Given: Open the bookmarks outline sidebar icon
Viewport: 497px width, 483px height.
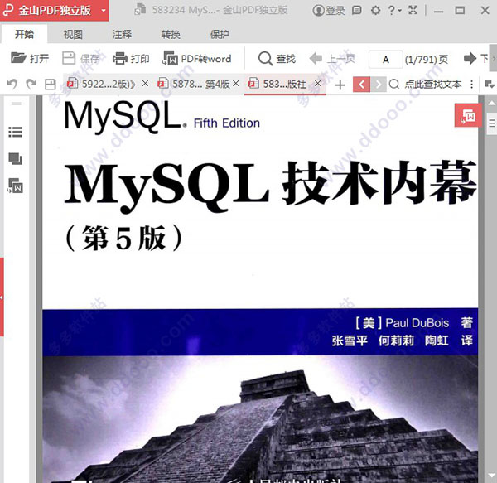Looking at the screenshot, I should (x=15, y=132).
